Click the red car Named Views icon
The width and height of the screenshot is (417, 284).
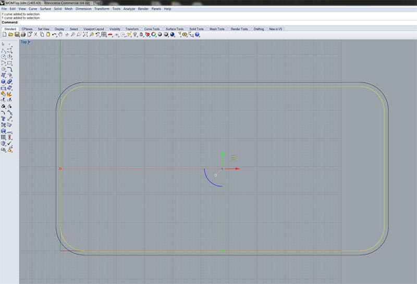(x=110, y=34)
